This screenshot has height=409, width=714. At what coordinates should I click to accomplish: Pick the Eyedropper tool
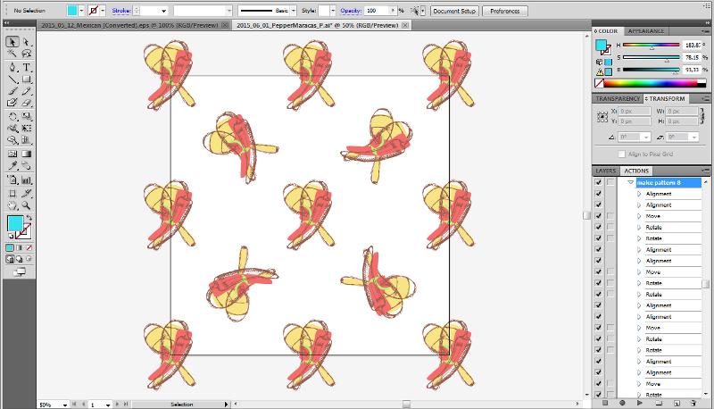[x=12, y=166]
